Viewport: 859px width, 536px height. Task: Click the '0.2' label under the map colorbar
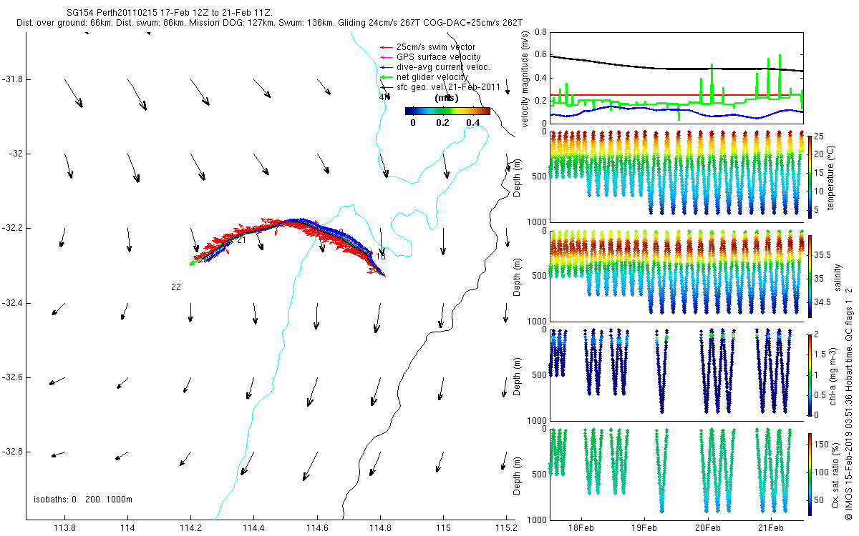(x=442, y=123)
